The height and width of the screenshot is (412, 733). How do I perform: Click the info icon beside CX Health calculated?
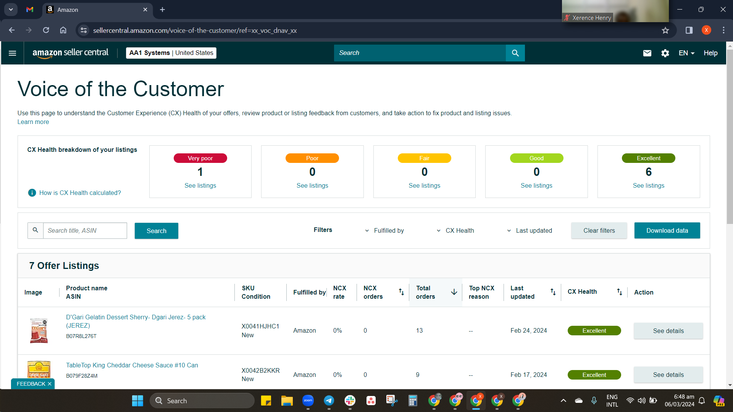[32, 193]
